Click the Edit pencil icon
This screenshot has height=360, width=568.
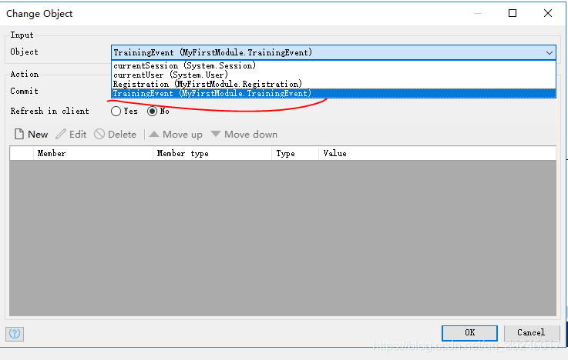[x=62, y=135]
